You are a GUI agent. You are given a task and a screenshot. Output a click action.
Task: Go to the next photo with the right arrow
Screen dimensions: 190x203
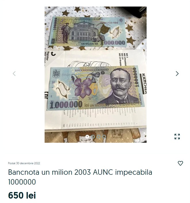177,73
